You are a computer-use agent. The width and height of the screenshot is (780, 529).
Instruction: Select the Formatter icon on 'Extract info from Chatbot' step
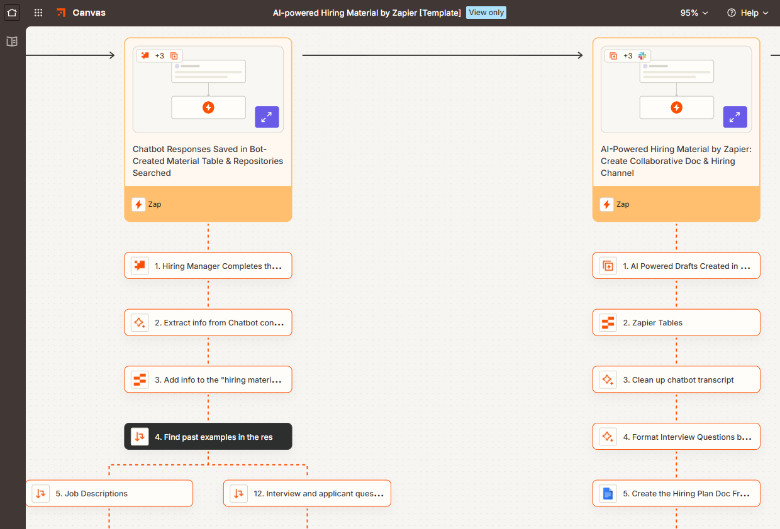139,322
